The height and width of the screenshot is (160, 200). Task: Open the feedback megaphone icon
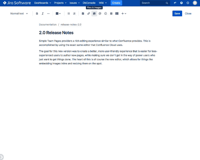175,3
